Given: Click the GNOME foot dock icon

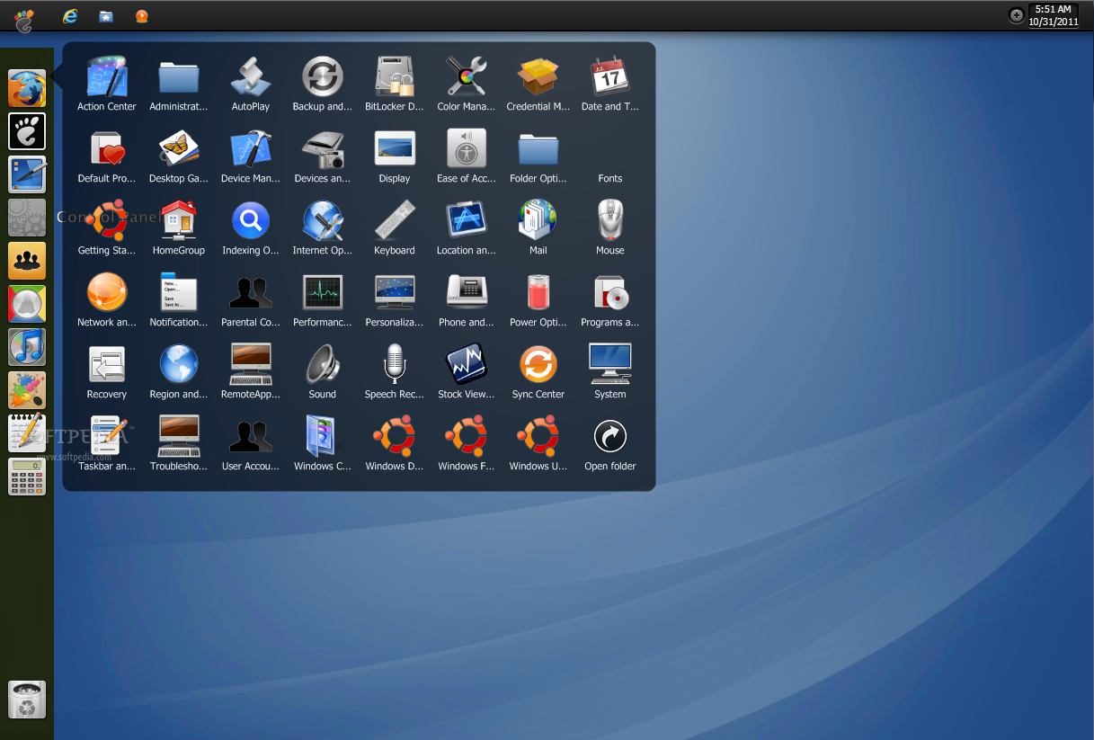Looking at the screenshot, I should (x=27, y=131).
